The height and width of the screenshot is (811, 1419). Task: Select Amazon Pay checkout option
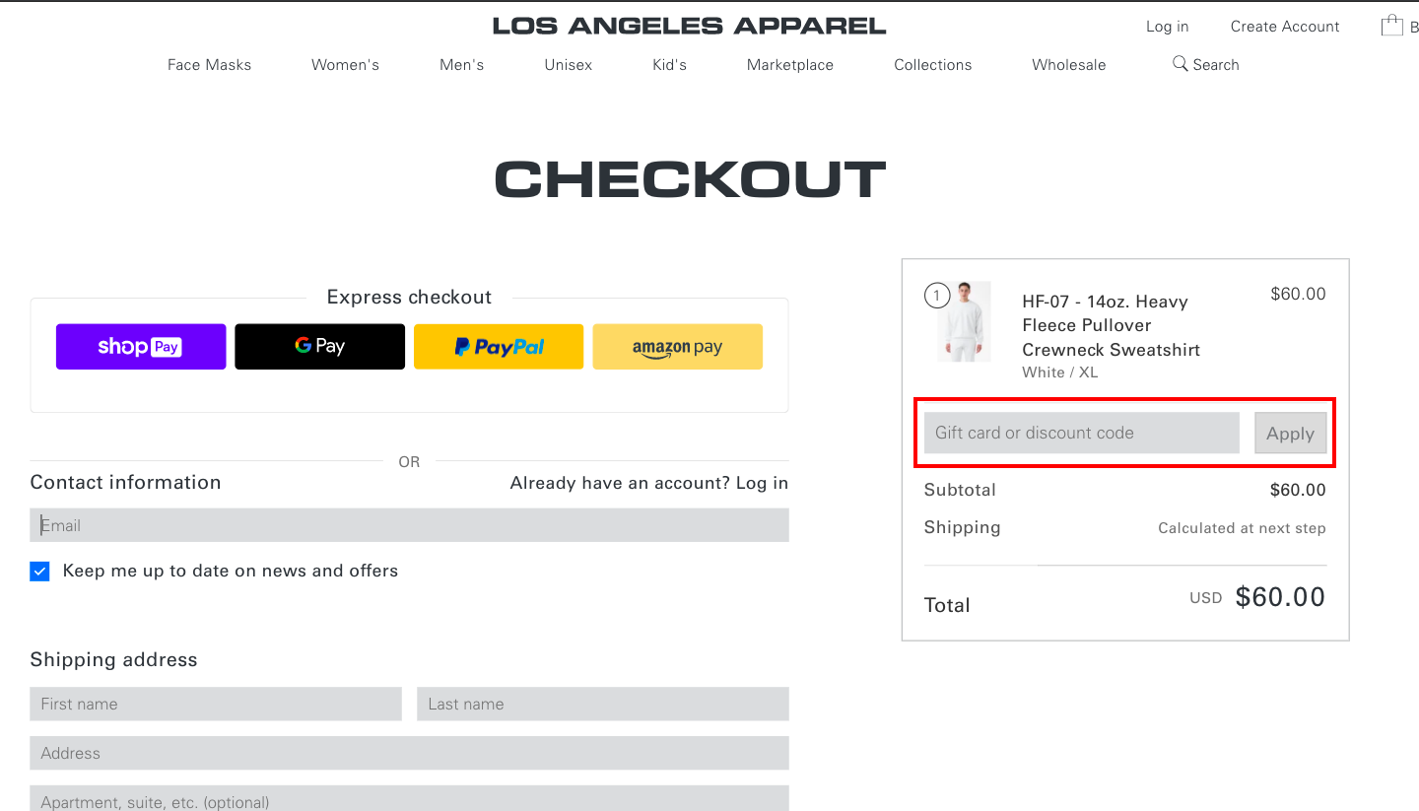[x=677, y=347]
